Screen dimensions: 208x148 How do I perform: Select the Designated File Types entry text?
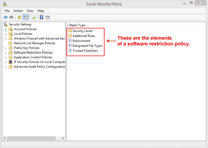click(88, 46)
